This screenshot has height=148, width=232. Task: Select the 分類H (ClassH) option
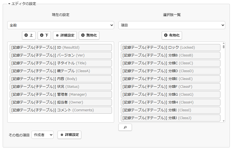(171, 102)
